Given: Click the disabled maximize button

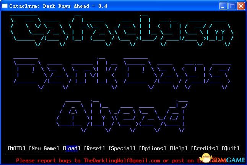Looking at the screenshot, I should (232, 6).
